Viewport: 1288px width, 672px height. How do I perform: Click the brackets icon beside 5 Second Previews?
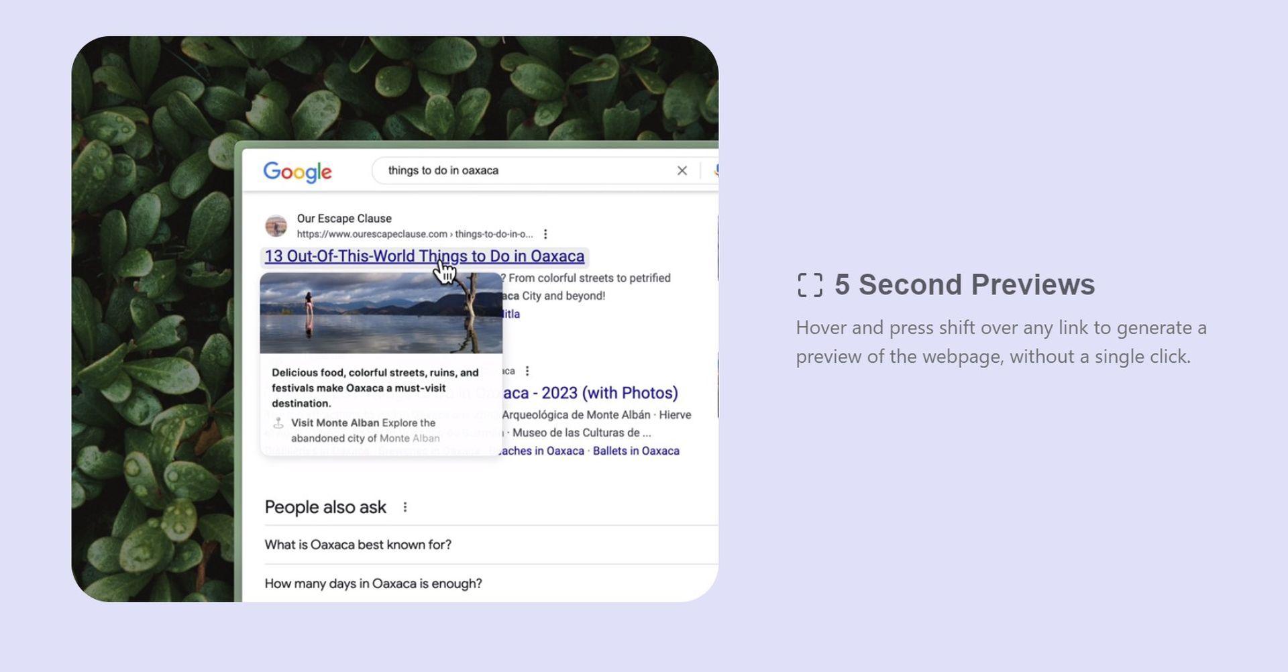pos(810,285)
